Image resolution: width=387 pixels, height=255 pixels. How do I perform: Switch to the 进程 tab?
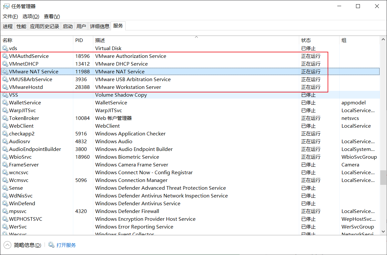(x=8, y=26)
